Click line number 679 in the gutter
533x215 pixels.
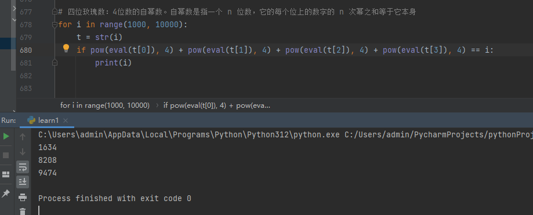(x=26, y=37)
